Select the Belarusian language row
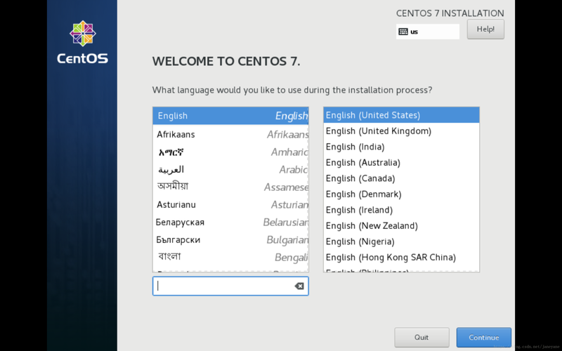This screenshot has height=351, width=562. [230, 222]
